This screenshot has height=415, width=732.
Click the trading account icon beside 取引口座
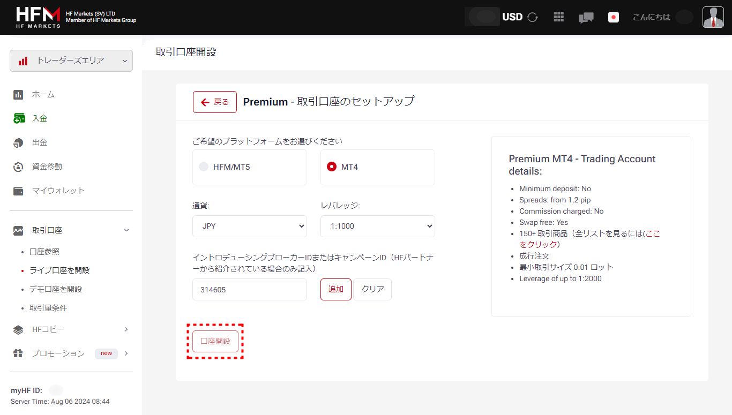point(18,231)
